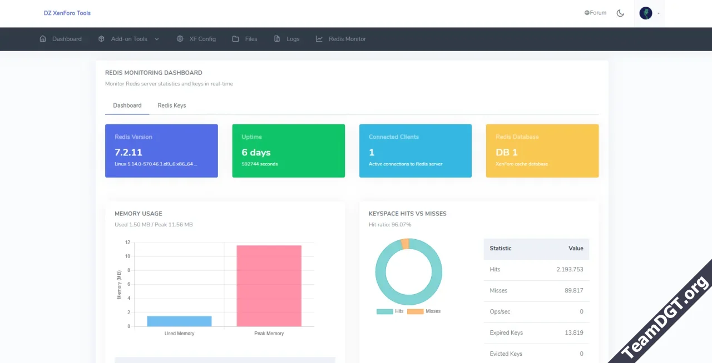
Task: Toggle Misses legend in the doughnut chart
Action: tap(424, 311)
